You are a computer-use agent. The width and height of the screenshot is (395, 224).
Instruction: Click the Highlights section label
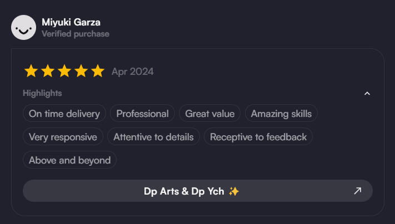[42, 93]
